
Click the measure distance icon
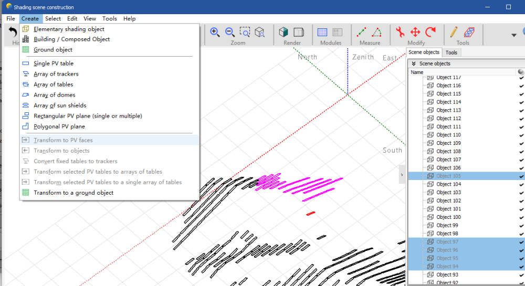[x=362, y=32]
